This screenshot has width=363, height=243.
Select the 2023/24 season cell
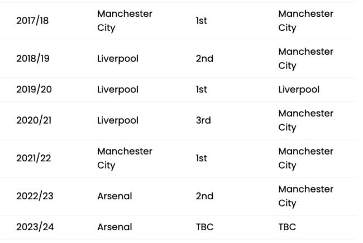pyautogui.click(x=35, y=227)
